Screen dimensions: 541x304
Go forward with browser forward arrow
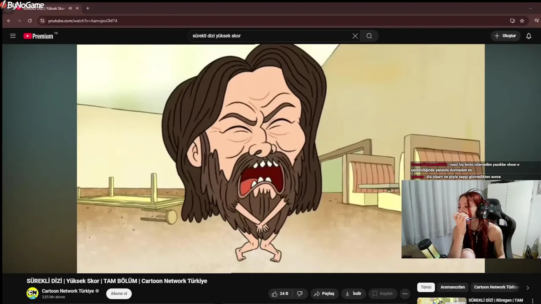tap(19, 21)
